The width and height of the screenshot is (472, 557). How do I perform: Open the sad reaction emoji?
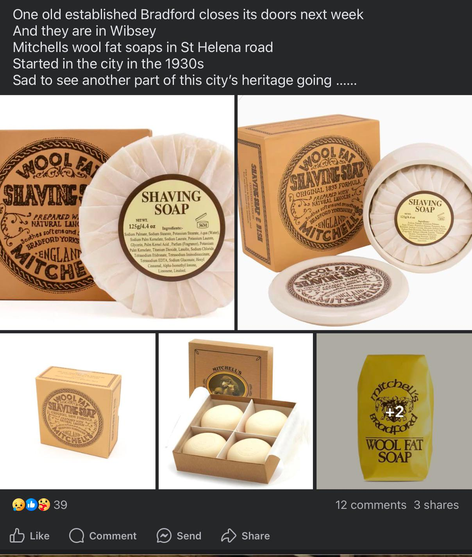click(18, 505)
